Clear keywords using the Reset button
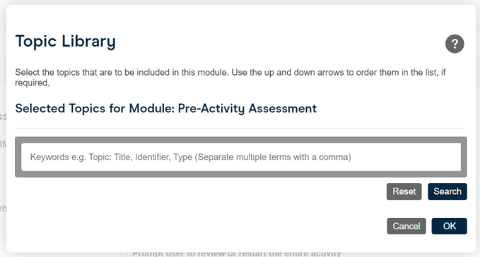 point(404,191)
